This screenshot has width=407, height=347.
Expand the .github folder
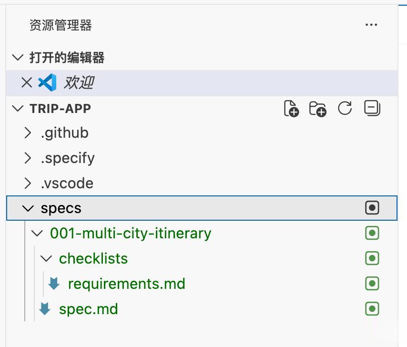[x=28, y=133]
